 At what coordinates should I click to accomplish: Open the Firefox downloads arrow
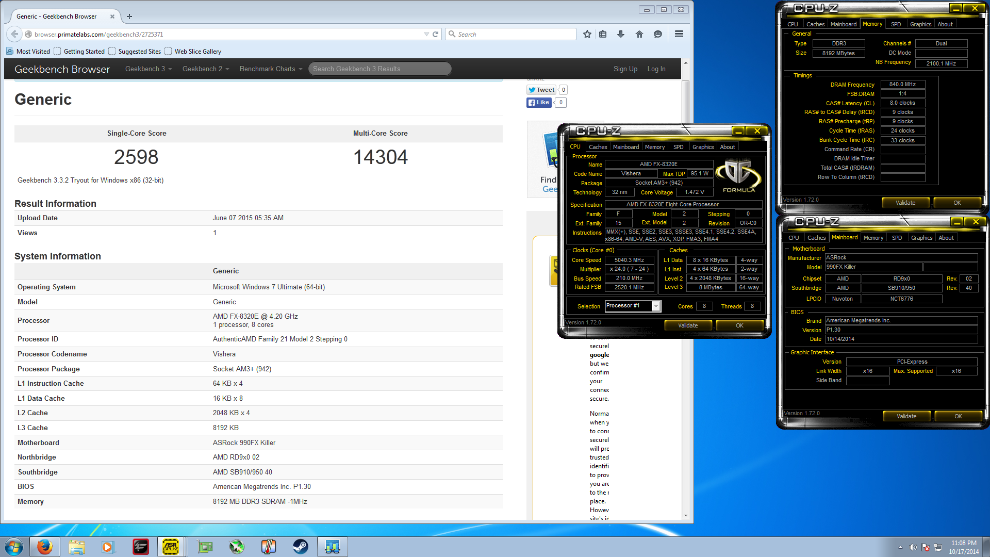click(621, 34)
